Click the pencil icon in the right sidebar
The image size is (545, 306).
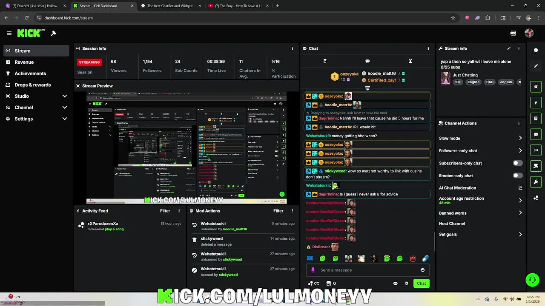[x=536, y=66]
